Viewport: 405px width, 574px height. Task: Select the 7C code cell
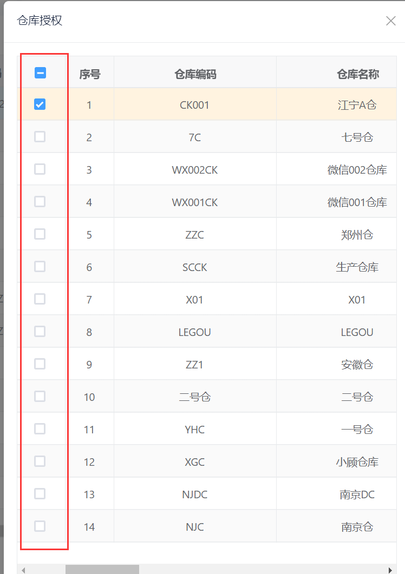[x=194, y=137]
